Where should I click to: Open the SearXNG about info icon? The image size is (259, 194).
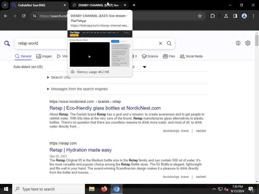click(x=238, y=43)
